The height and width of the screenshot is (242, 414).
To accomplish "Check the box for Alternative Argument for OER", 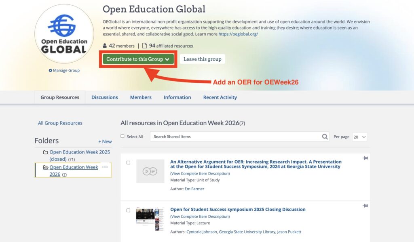I will 128,162.
